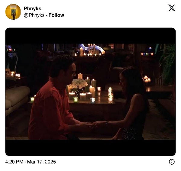This screenshot has height=171, width=181.
Task: Click the top black letterbox bar
Action: coord(91,36)
